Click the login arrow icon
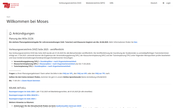 click(163, 3)
